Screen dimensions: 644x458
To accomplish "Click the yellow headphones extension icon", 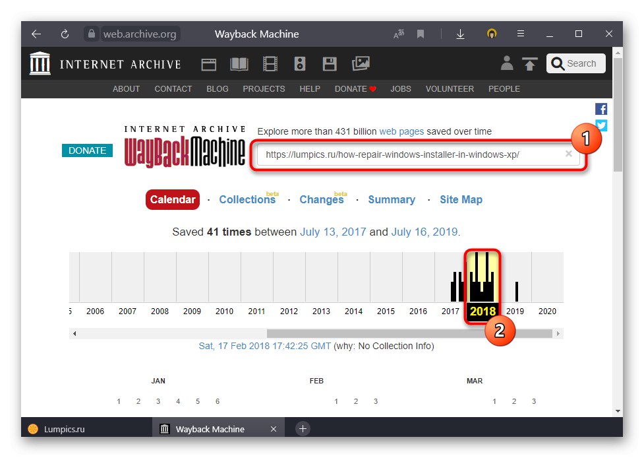I will [492, 33].
